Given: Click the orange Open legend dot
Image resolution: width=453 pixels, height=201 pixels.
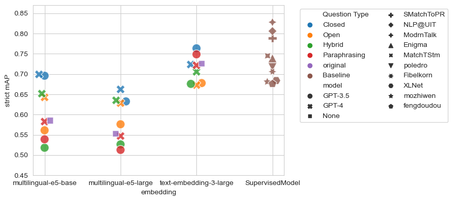Looking at the screenshot, I should coord(310,35).
